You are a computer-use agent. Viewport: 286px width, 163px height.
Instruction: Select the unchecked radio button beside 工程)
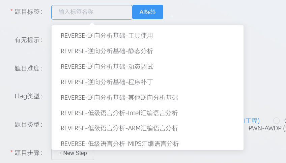pyautogui.click(x=276, y=121)
